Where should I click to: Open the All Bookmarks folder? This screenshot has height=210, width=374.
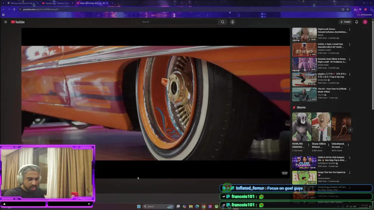(365, 15)
